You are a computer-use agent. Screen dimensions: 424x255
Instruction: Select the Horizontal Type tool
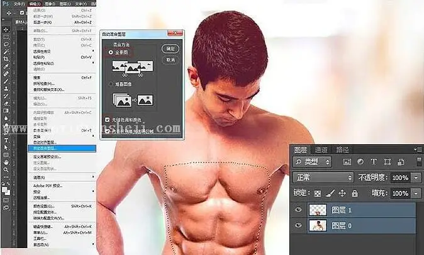coord(6,140)
